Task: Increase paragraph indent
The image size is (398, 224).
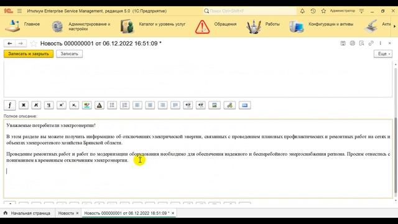Action: click(x=188, y=105)
